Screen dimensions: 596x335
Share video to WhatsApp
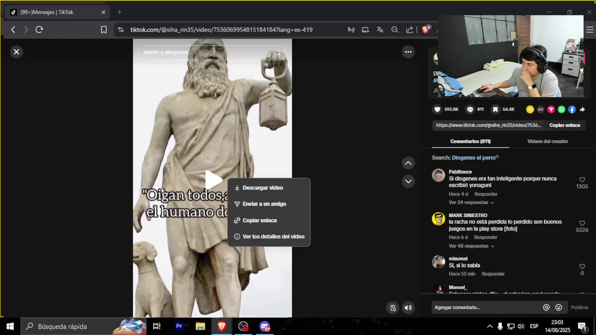click(562, 109)
